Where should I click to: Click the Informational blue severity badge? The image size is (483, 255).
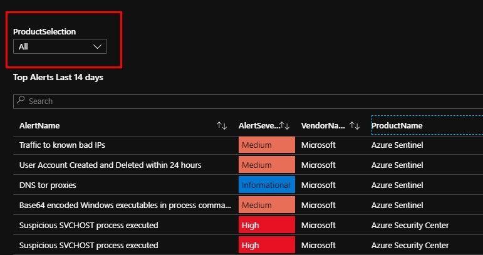[266, 185]
